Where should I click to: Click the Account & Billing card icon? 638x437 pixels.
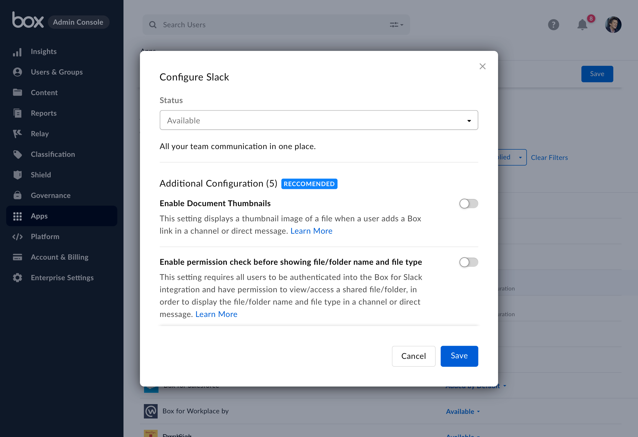(x=17, y=257)
